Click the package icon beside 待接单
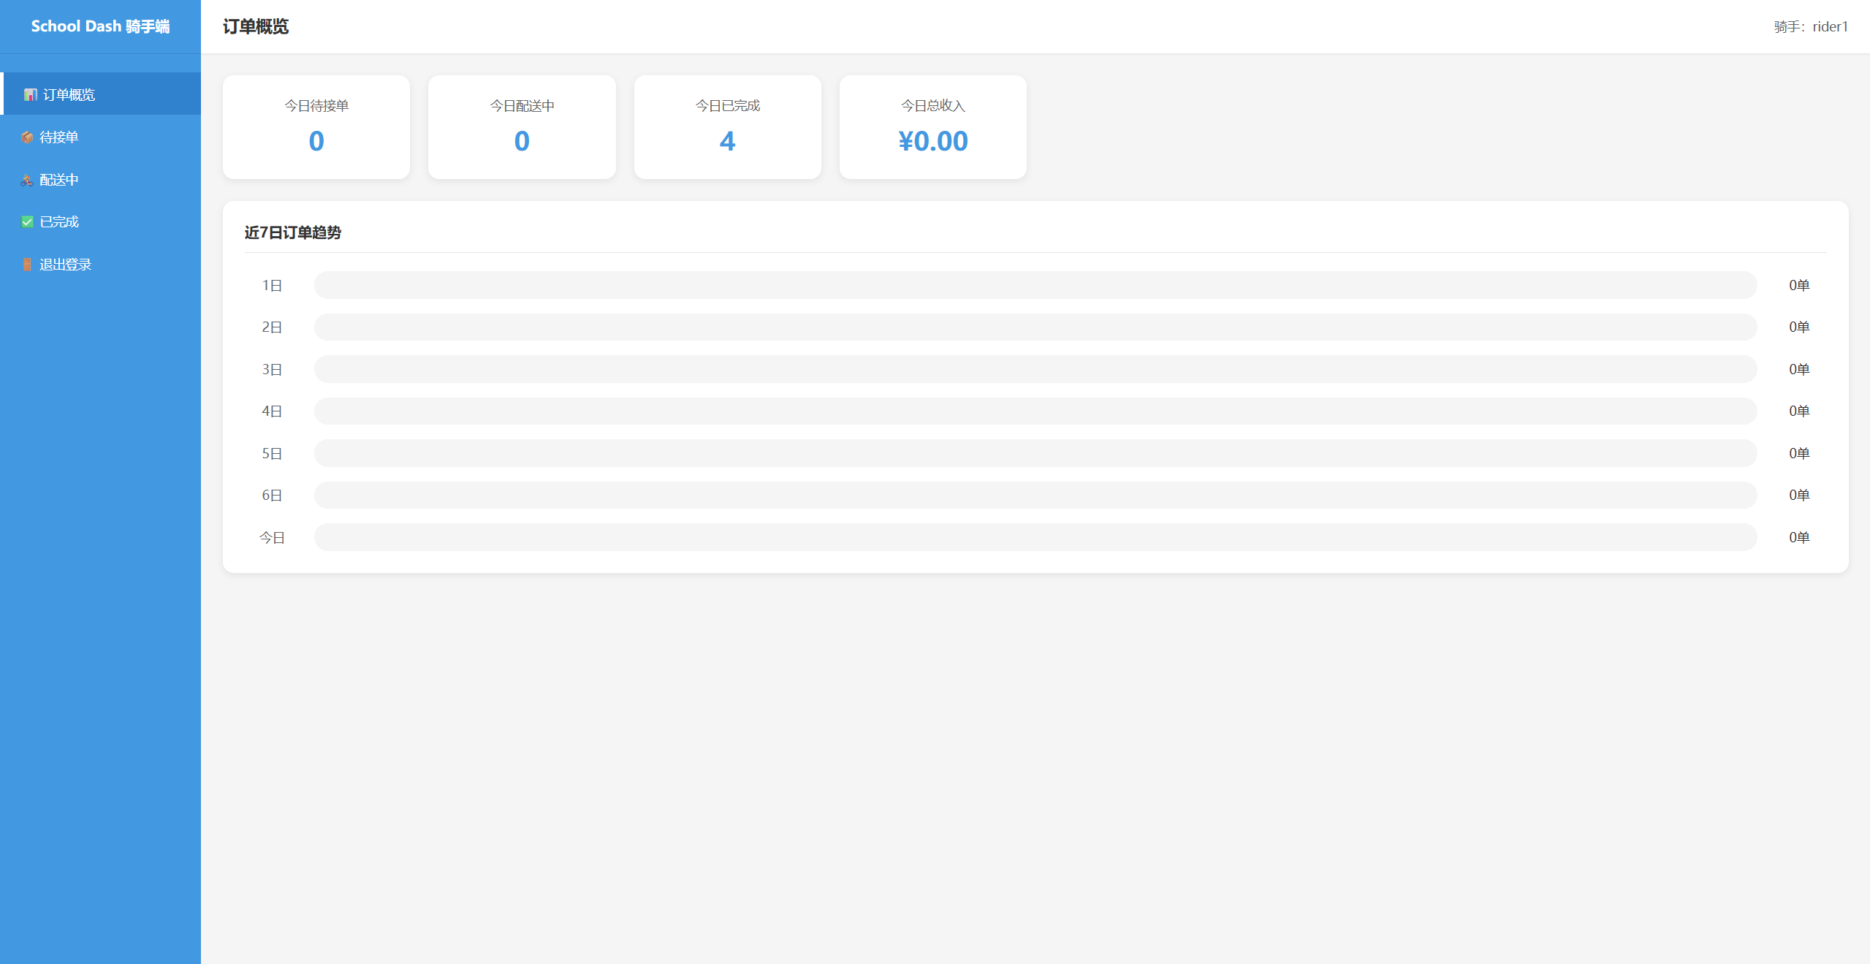 [27, 137]
